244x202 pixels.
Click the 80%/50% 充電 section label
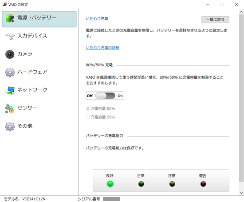tap(99, 65)
